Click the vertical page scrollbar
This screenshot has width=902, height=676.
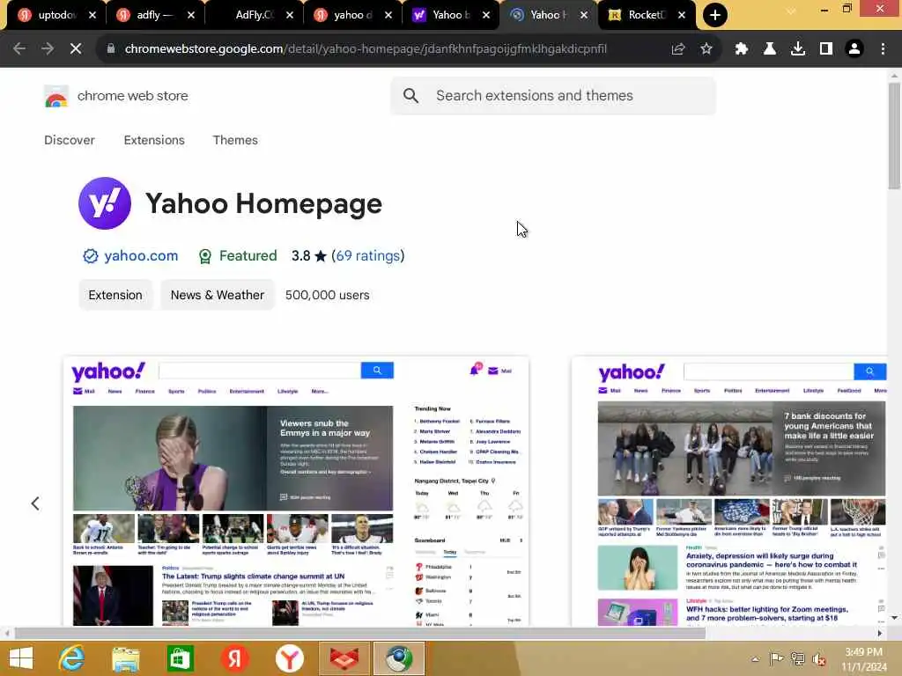click(894, 136)
